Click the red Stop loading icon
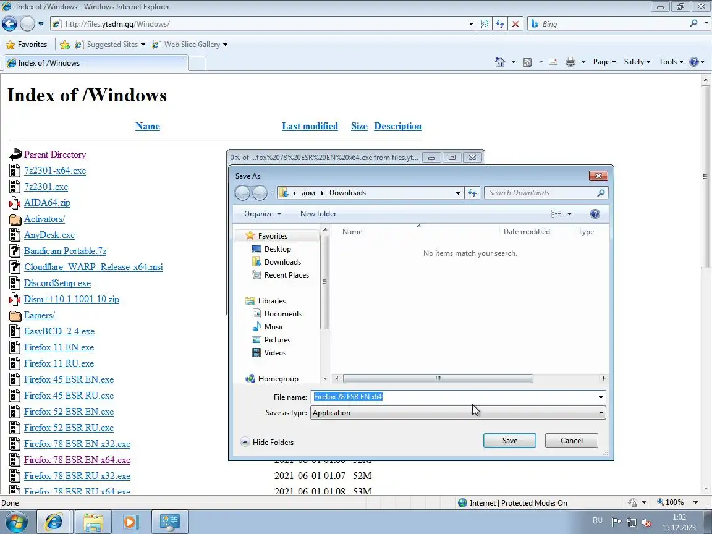Screen dimensions: 712x534 click(515, 24)
